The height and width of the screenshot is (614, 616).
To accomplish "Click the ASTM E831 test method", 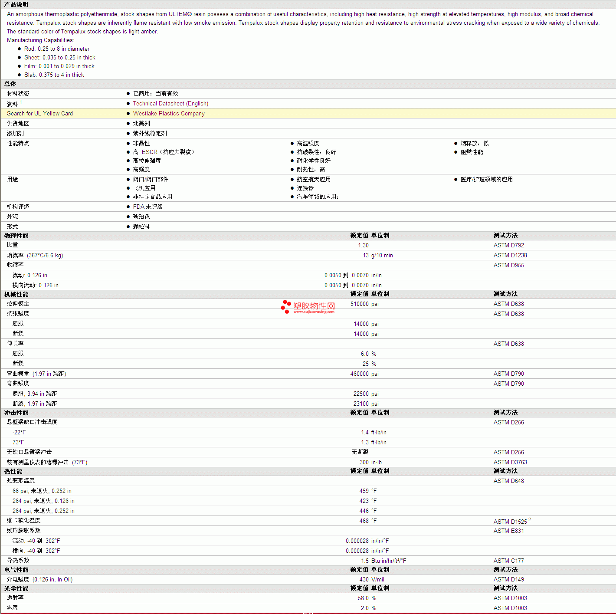I will [509, 531].
